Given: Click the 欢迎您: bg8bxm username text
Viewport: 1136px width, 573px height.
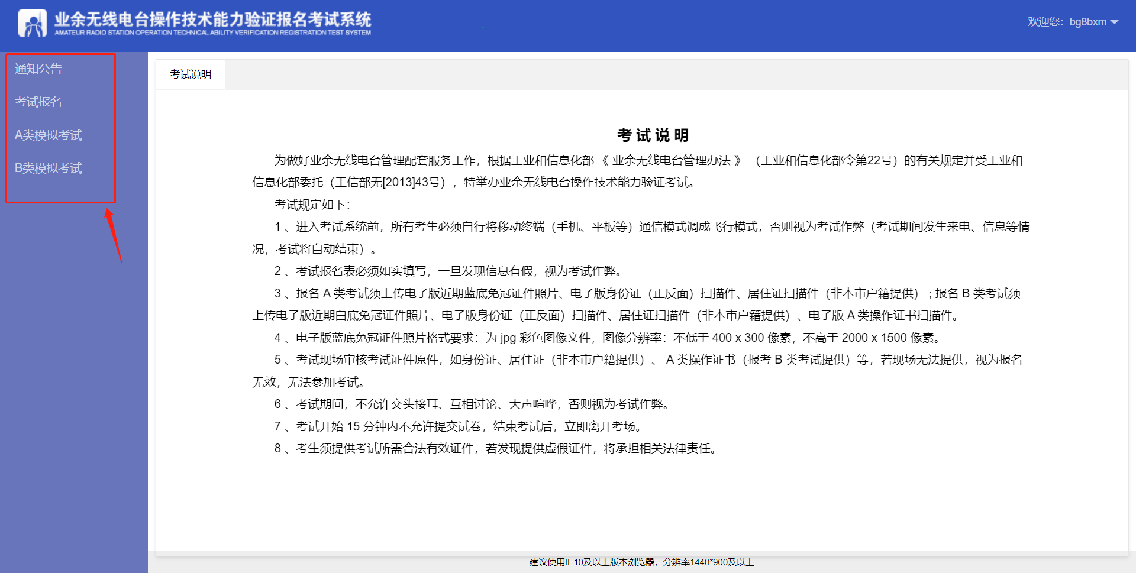Looking at the screenshot, I should point(1067,22).
